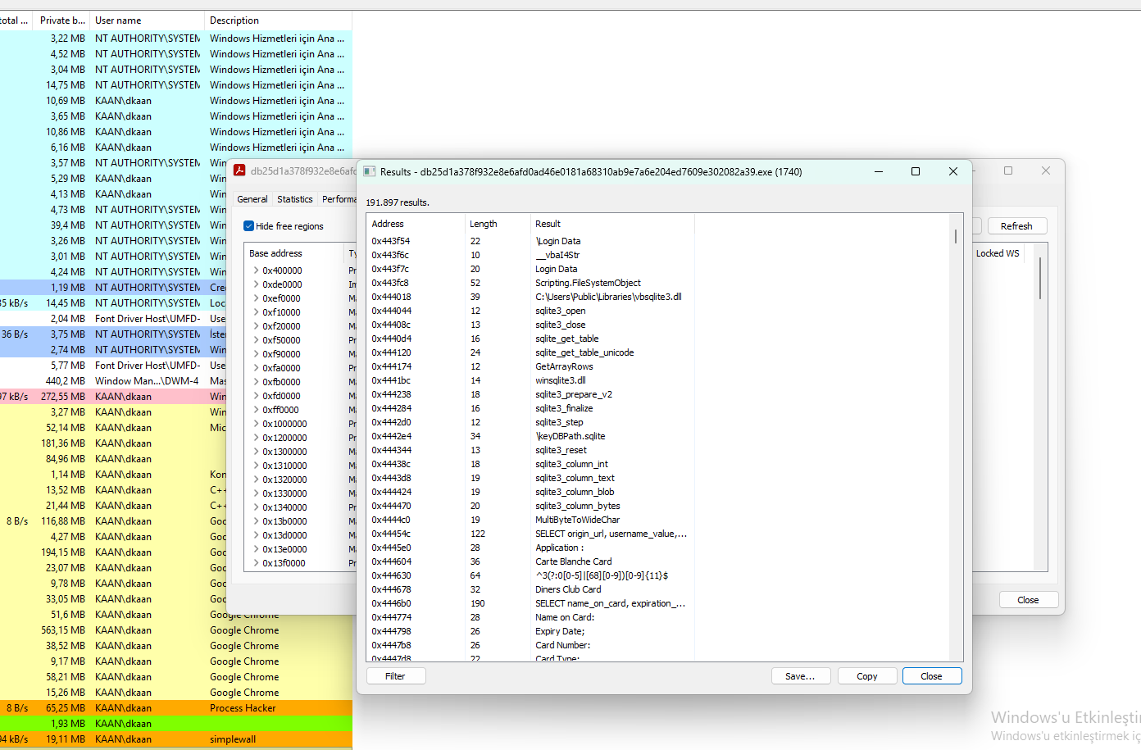Maximize the Results window
This screenshot has height=750, width=1141.
pyautogui.click(x=916, y=171)
